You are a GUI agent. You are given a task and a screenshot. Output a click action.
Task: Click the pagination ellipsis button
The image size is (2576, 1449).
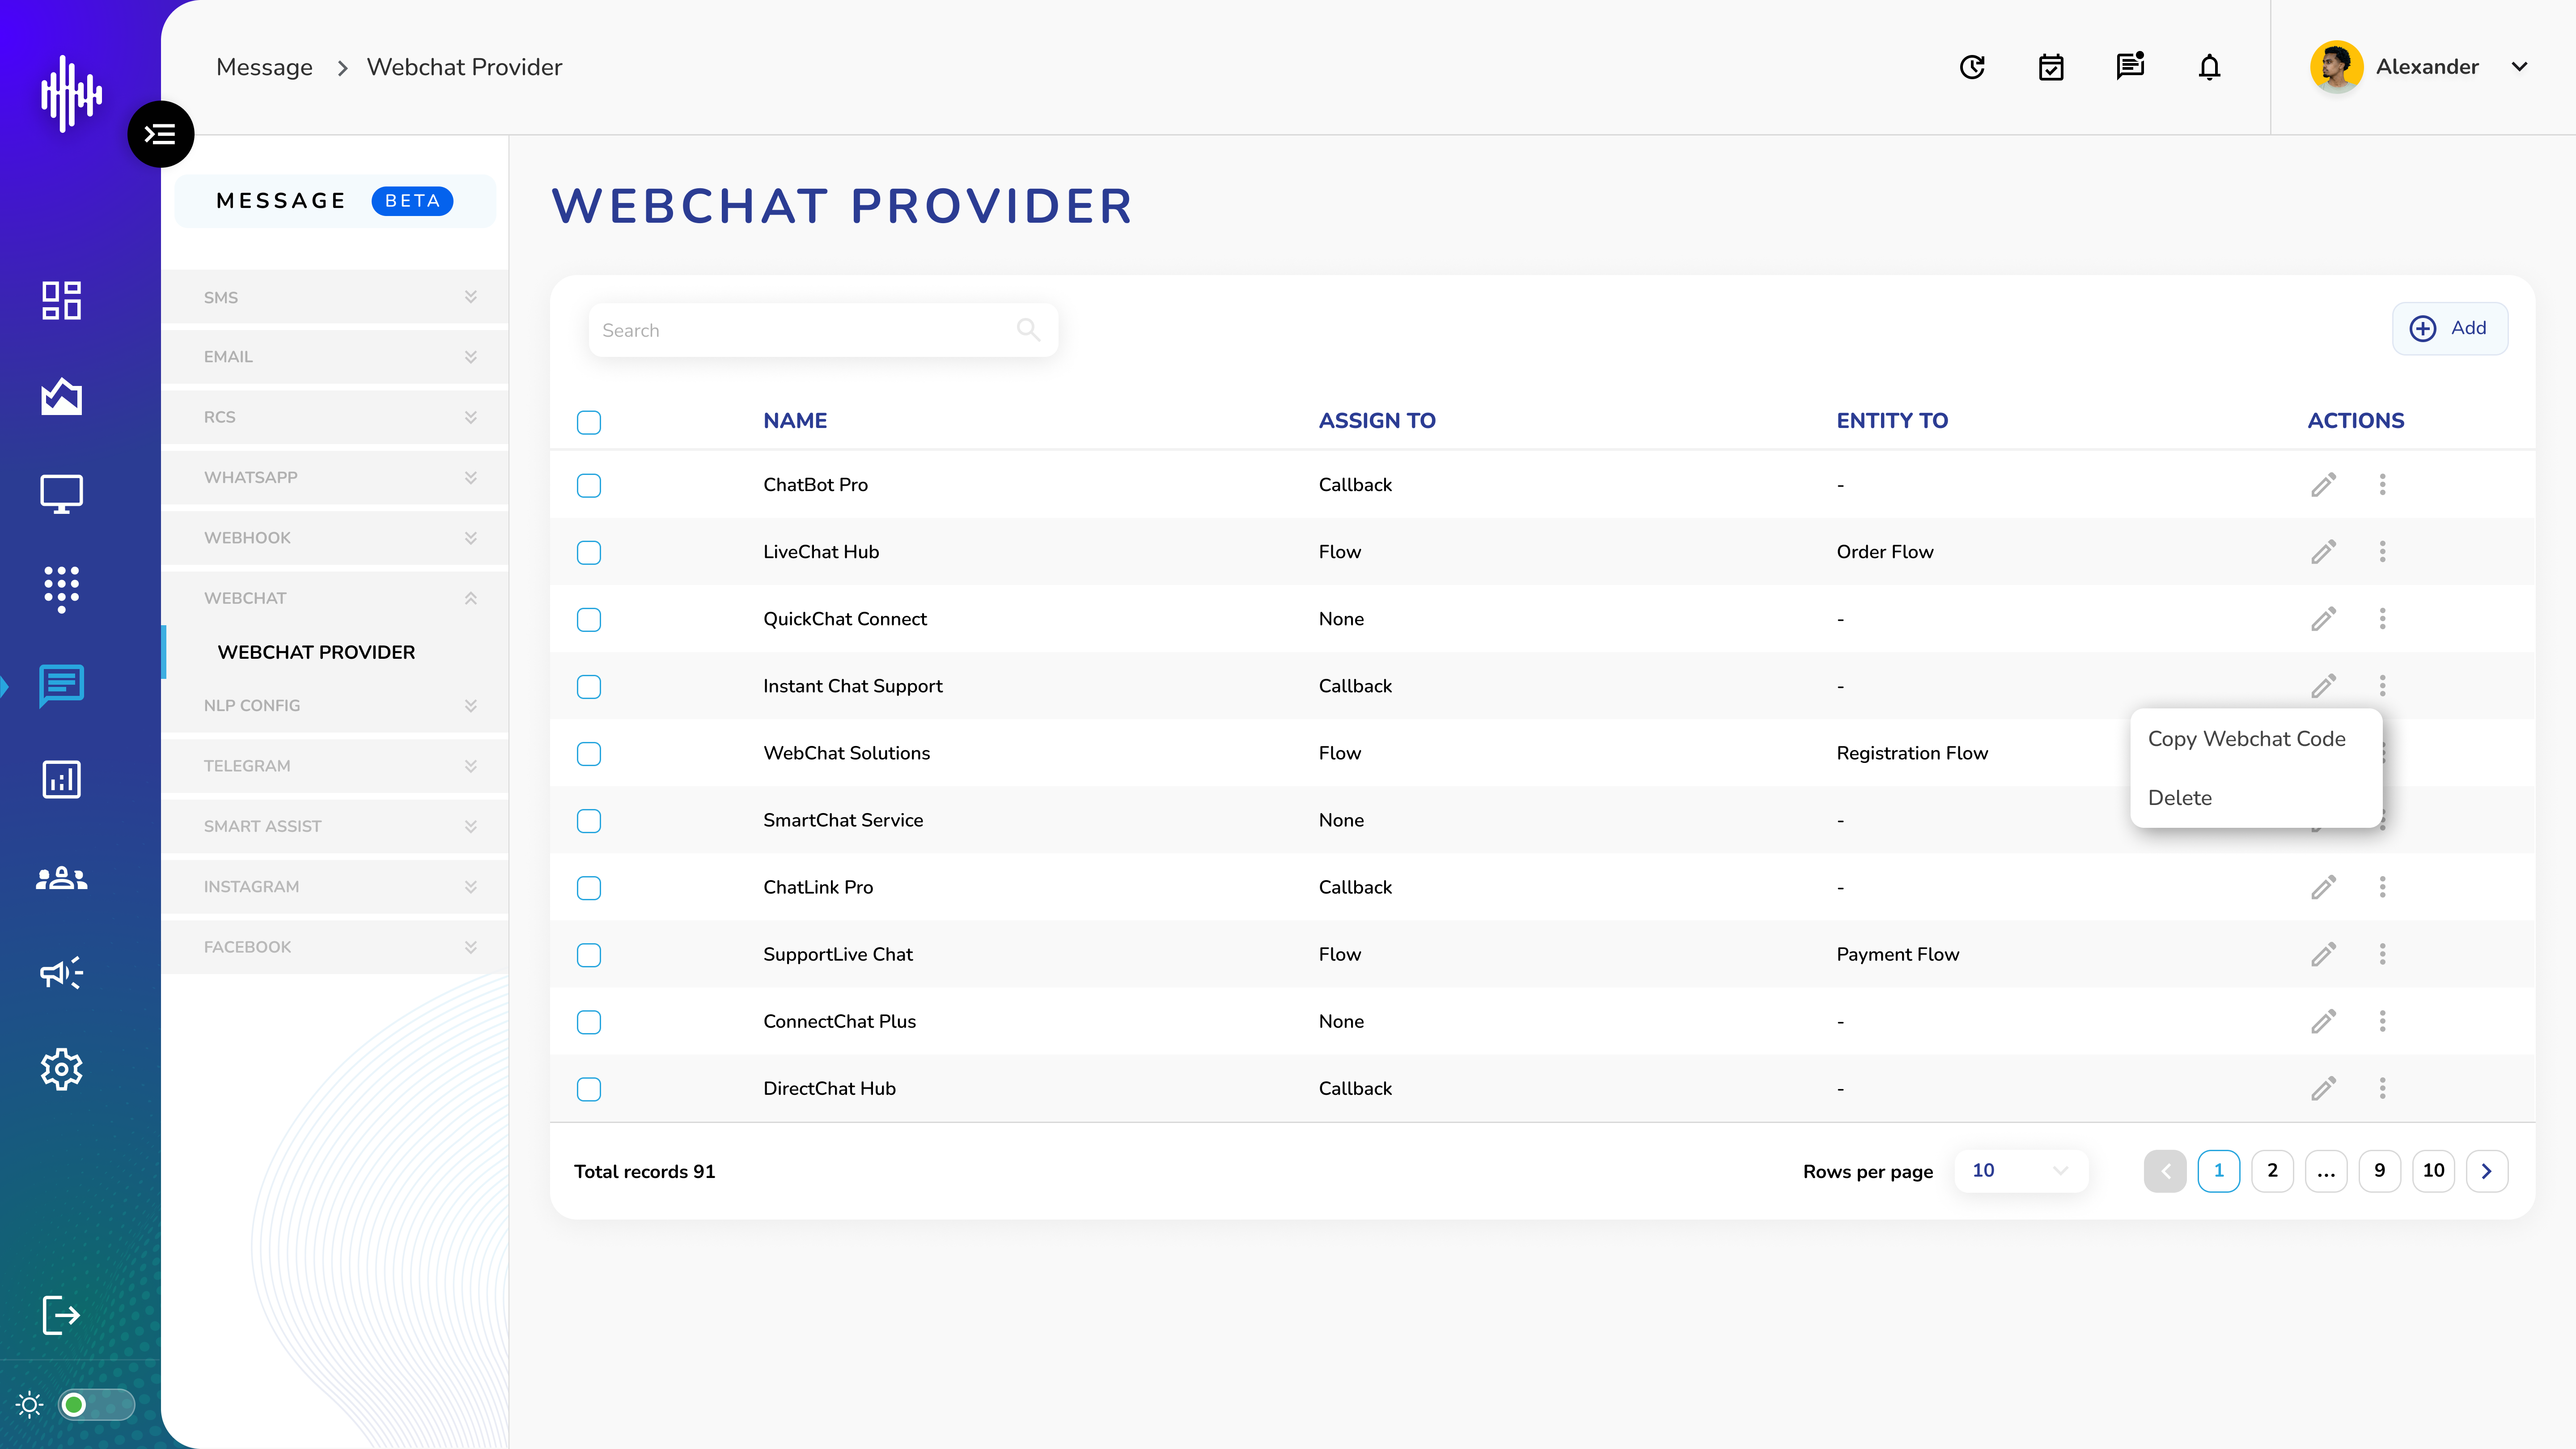(x=2326, y=1170)
